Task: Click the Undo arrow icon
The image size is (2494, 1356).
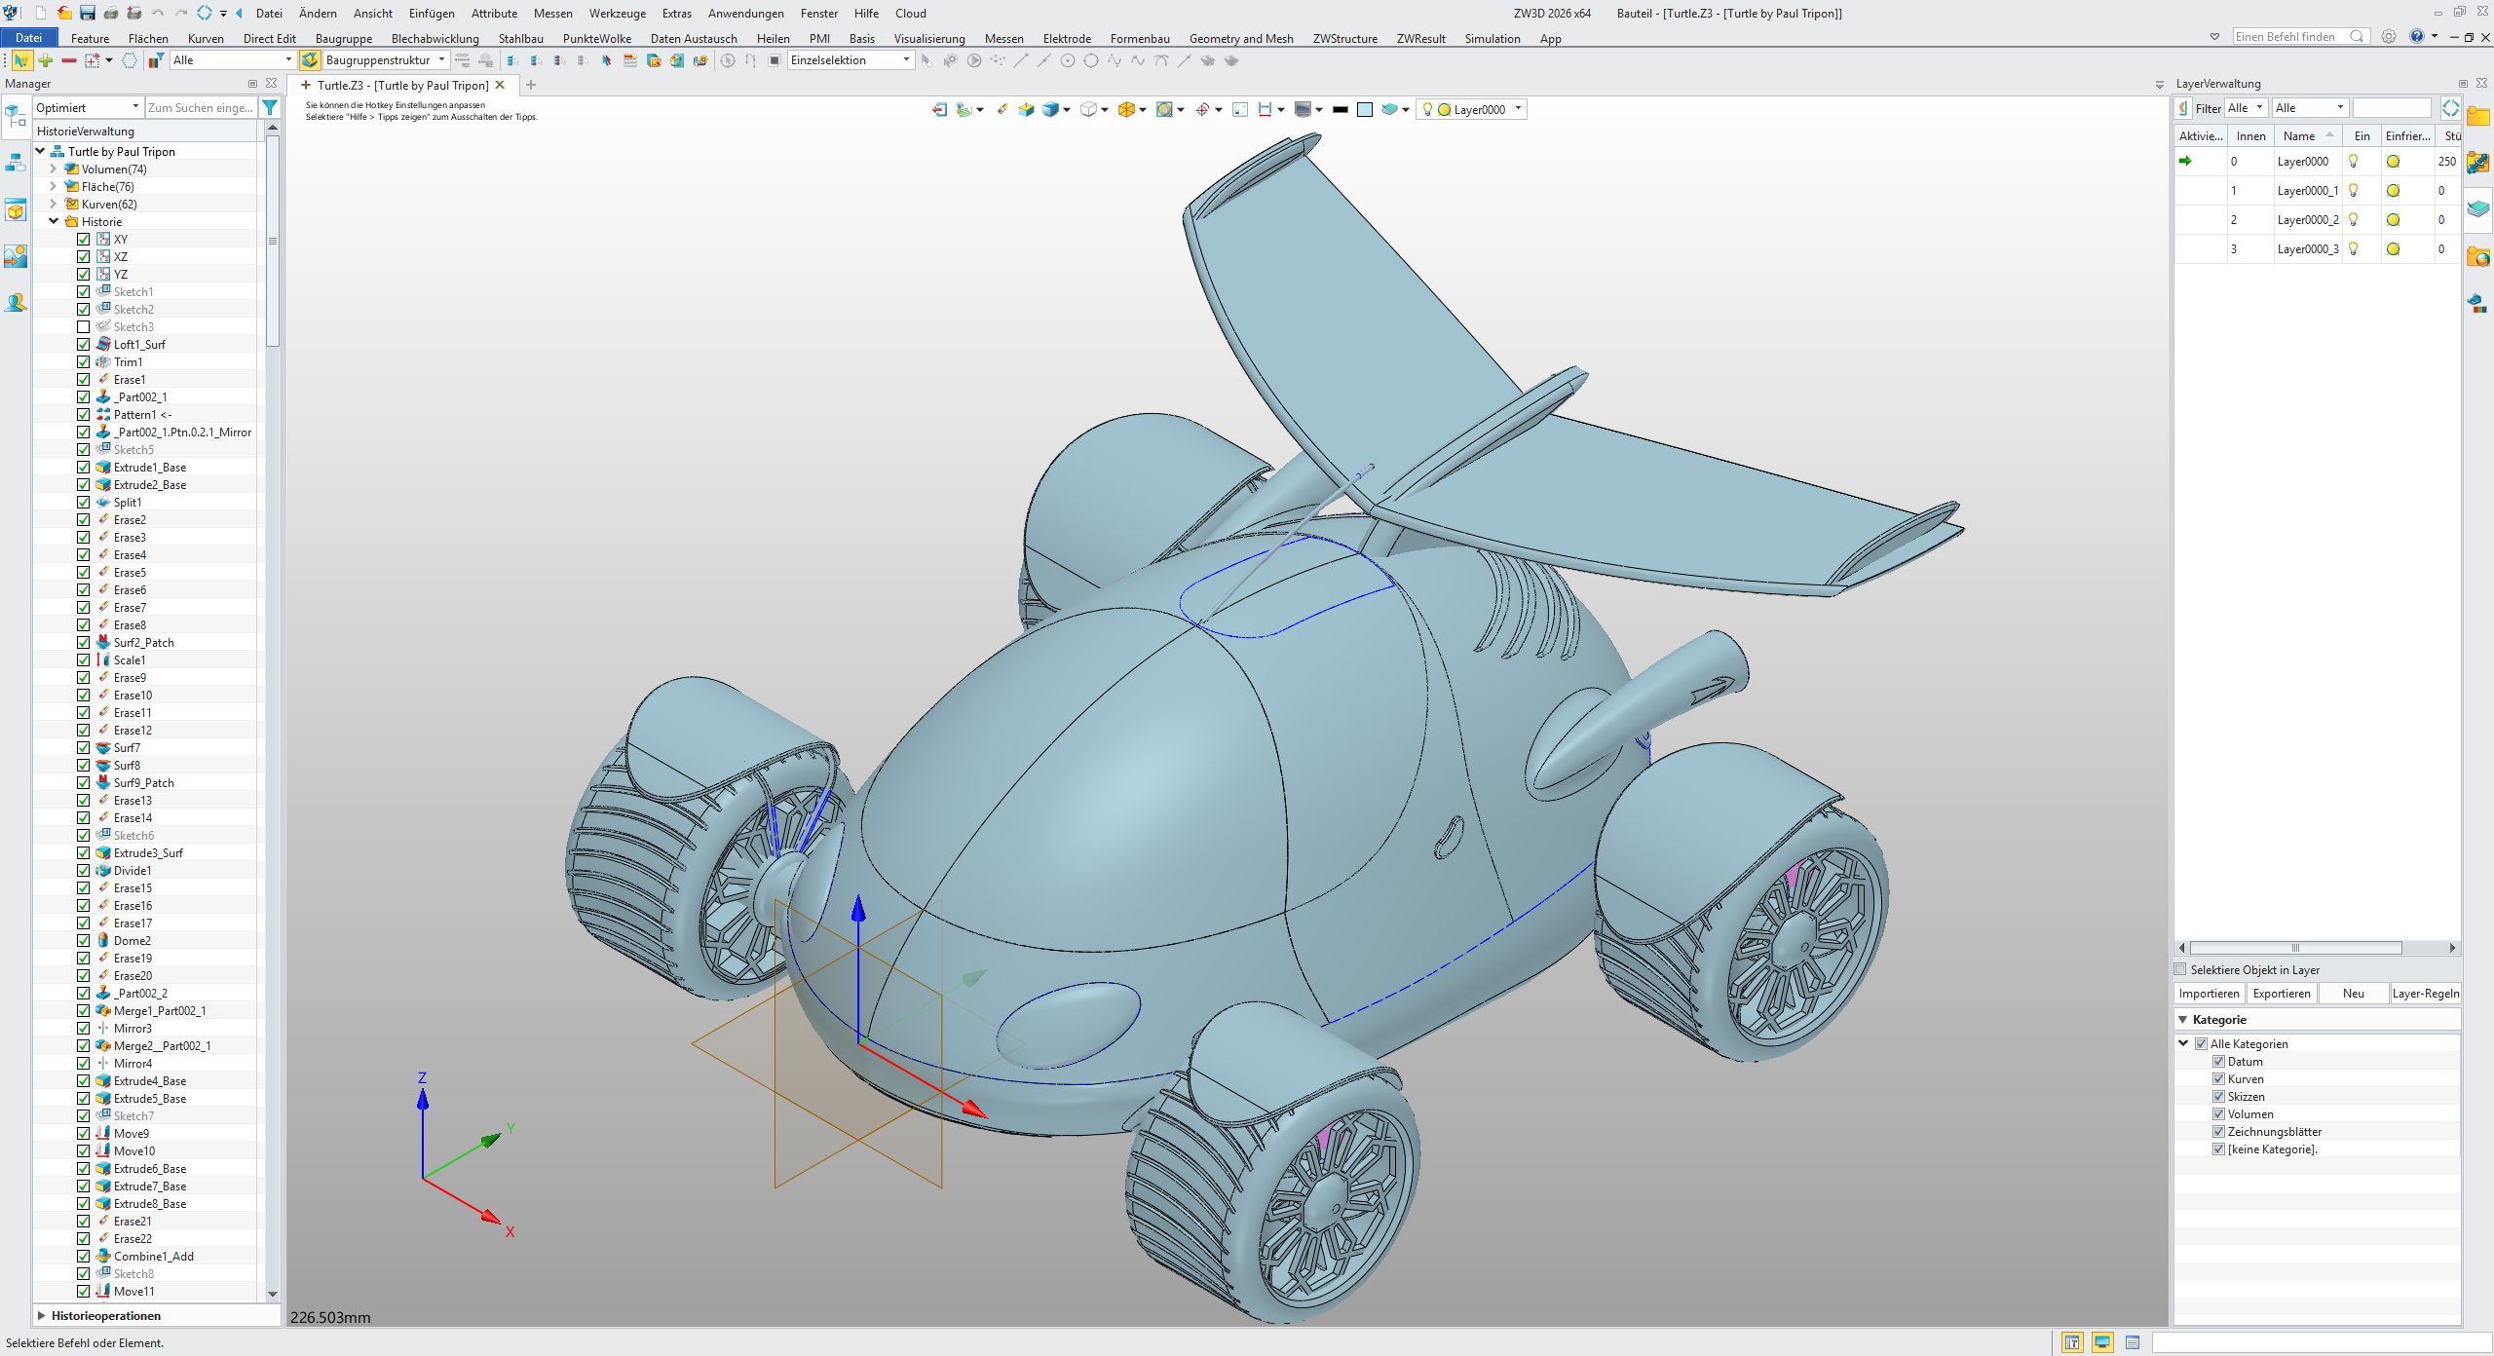Action: [x=158, y=13]
